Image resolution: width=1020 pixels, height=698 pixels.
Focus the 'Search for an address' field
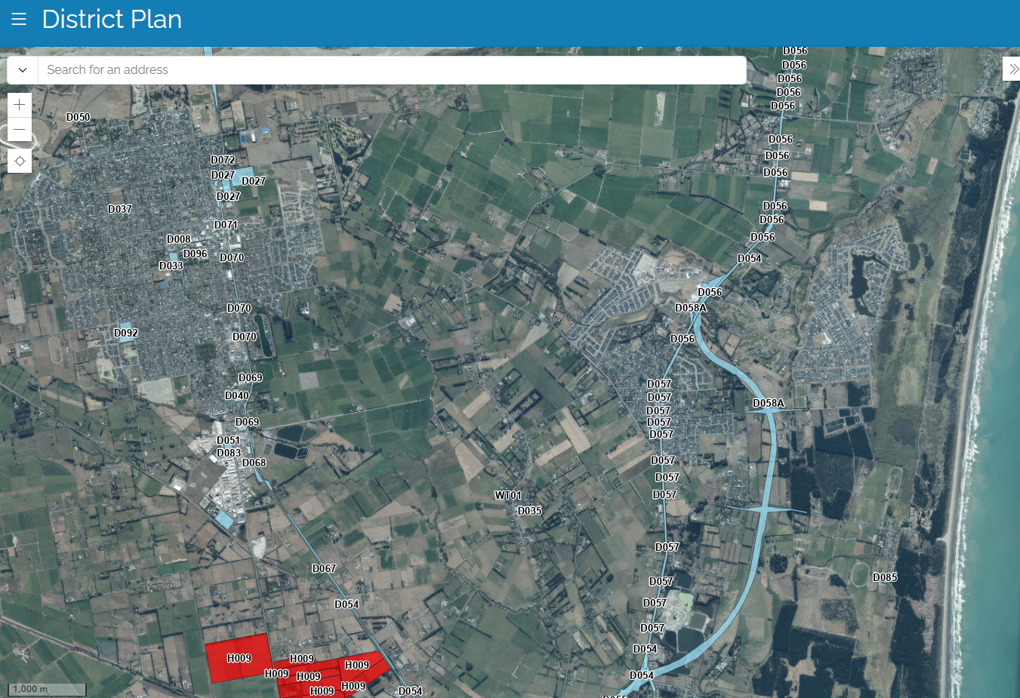coord(391,70)
